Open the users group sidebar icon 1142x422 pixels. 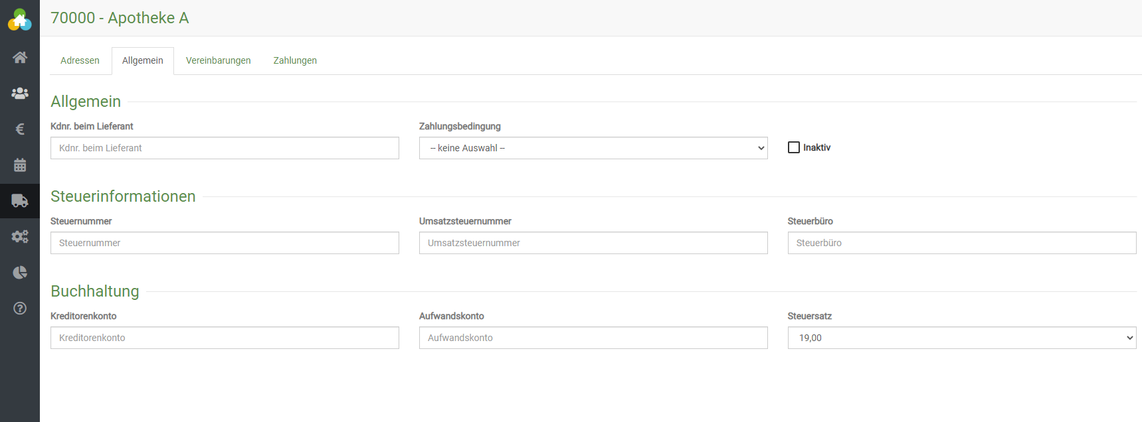point(20,94)
